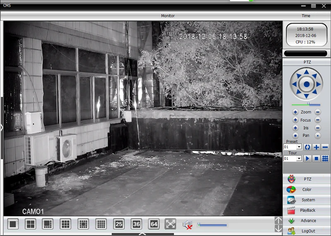Pan camera right with PTZ arrow
Screen dimensions: 331x236
319,84
